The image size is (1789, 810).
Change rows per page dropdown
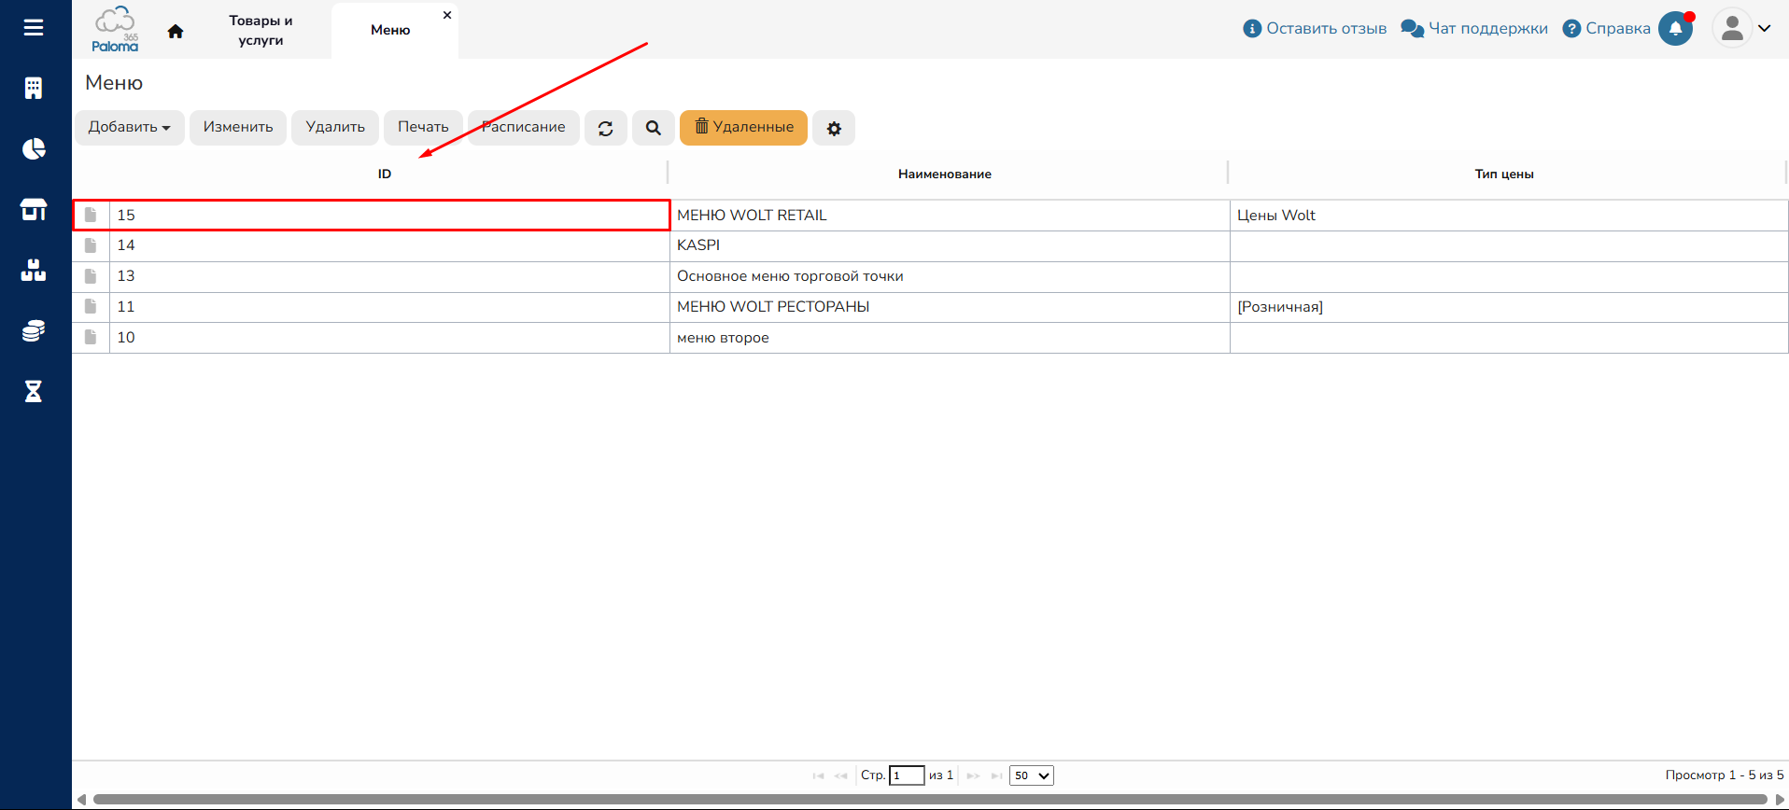tap(1031, 775)
